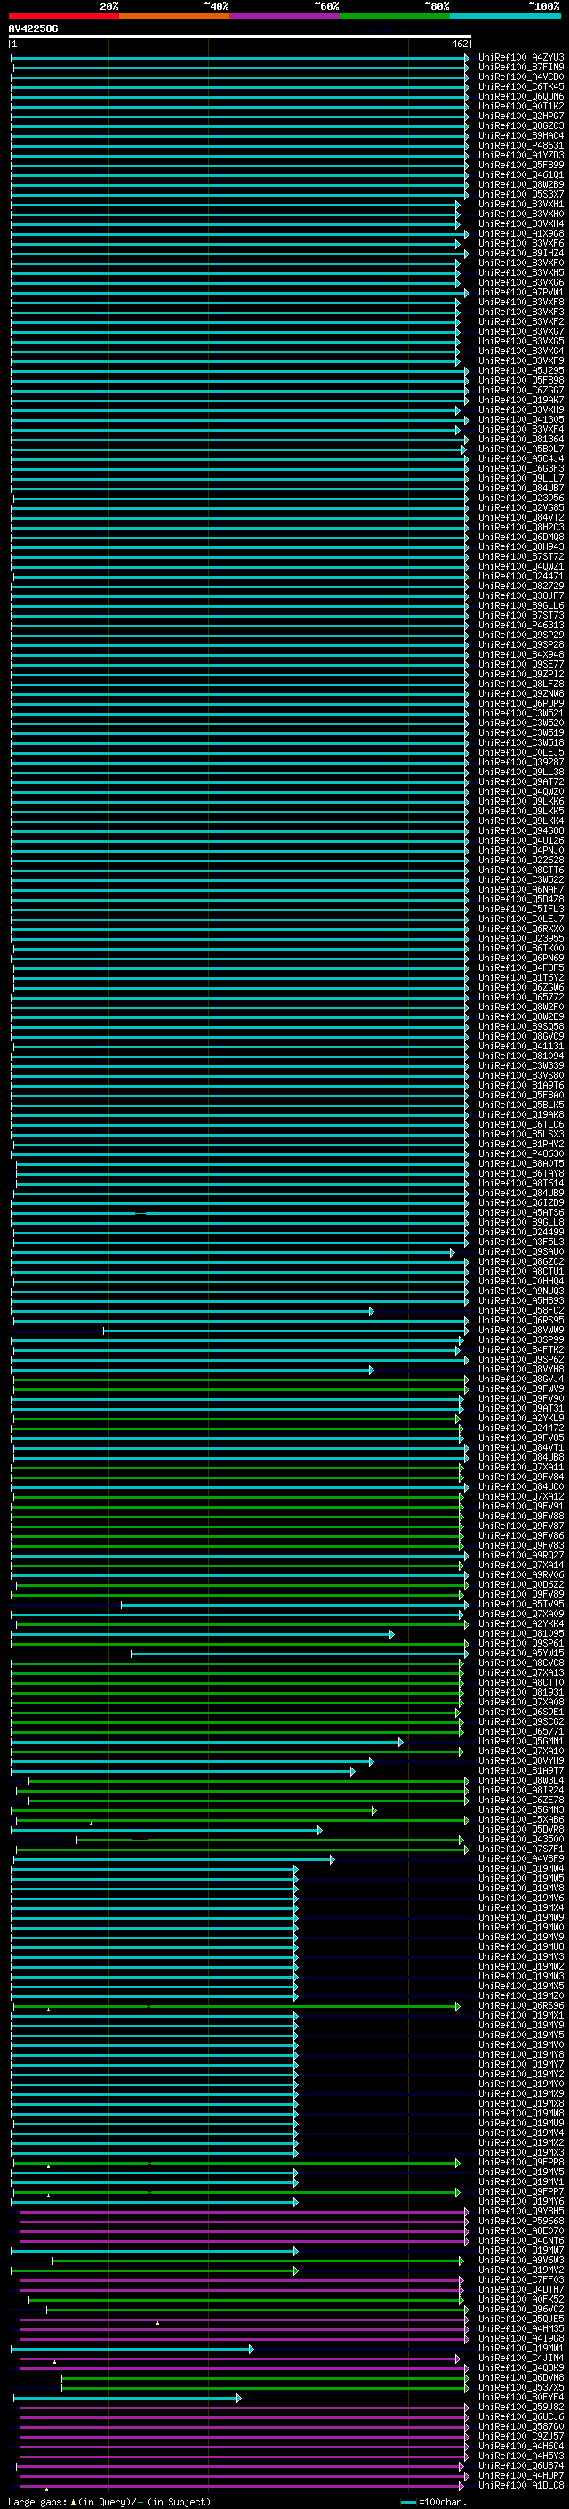Select hit label UniRef100_O24499

[521, 1232]
